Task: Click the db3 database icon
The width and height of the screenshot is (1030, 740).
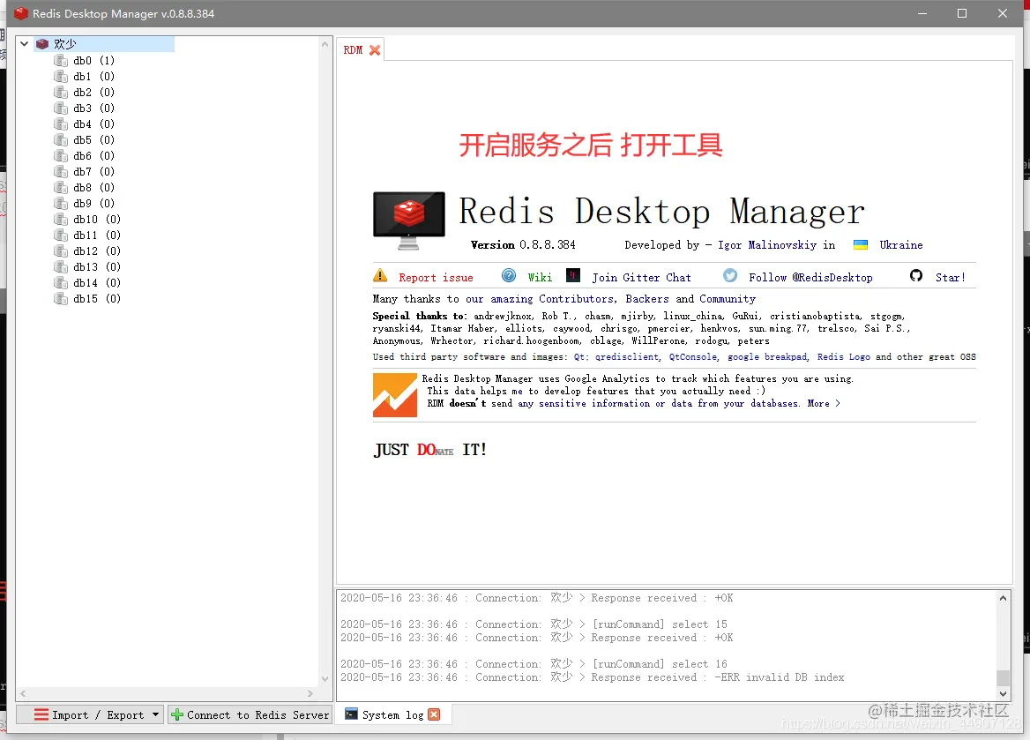Action: (x=61, y=108)
